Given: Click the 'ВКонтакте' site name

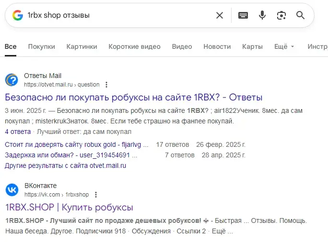Looking at the screenshot, I should pos(41,186).
